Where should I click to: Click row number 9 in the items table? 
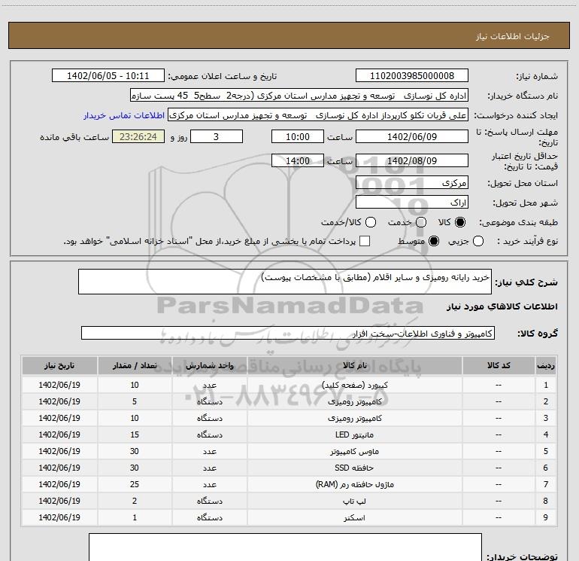(546, 517)
